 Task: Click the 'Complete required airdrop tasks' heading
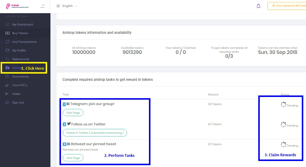(108, 80)
